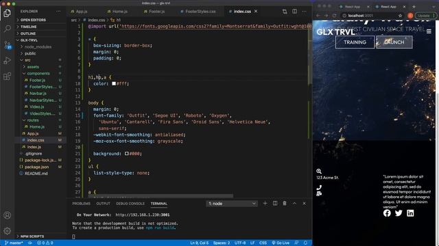Open the hamburger menu on GLX TRVL site
This screenshot has height=246, width=439.
coord(429,31)
